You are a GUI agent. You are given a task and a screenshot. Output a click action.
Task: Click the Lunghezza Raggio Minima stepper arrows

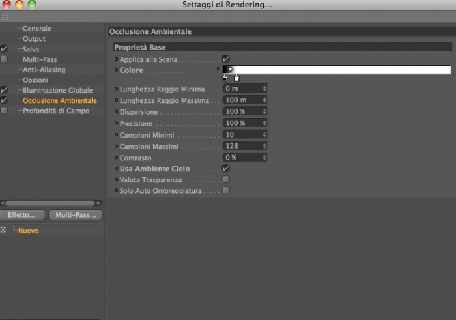[264, 89]
